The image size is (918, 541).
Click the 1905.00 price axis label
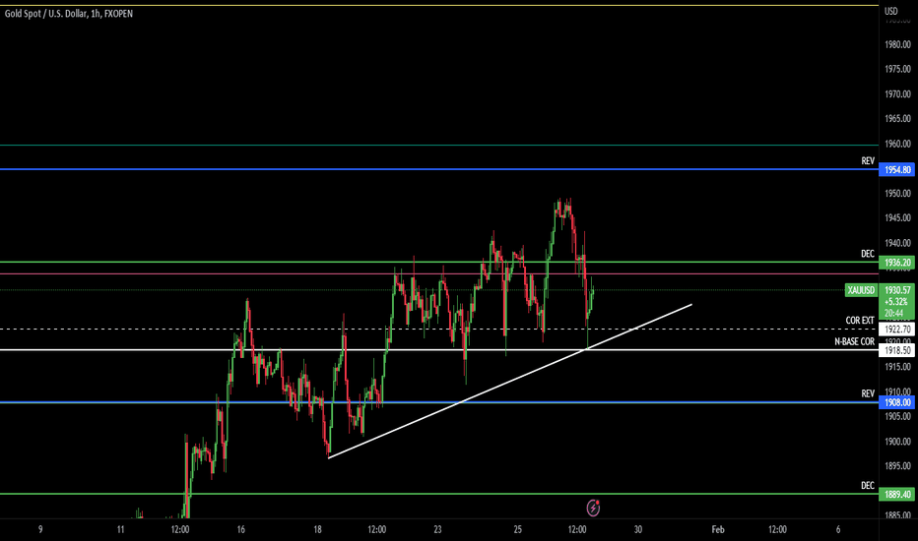coord(897,417)
